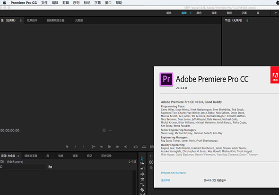Click the Go to In button

pyautogui.click(x=94, y=147)
